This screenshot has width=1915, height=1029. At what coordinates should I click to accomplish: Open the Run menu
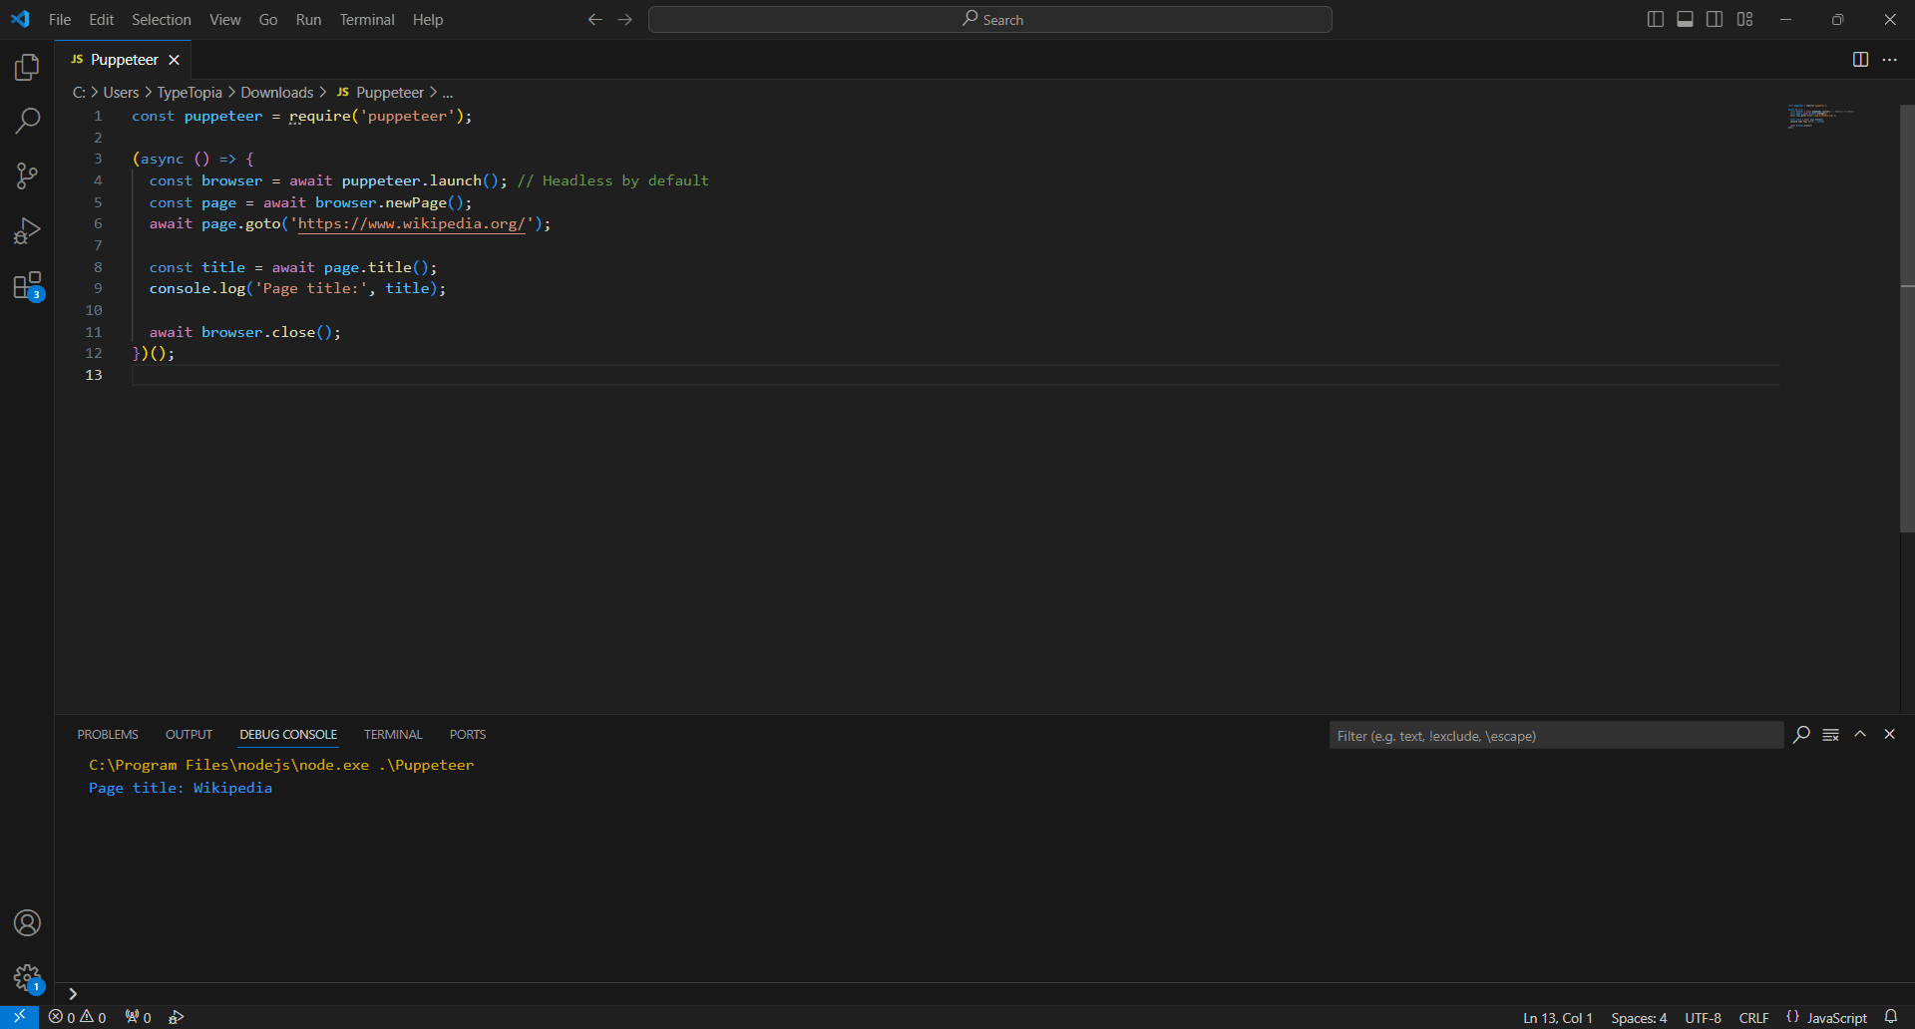(308, 19)
